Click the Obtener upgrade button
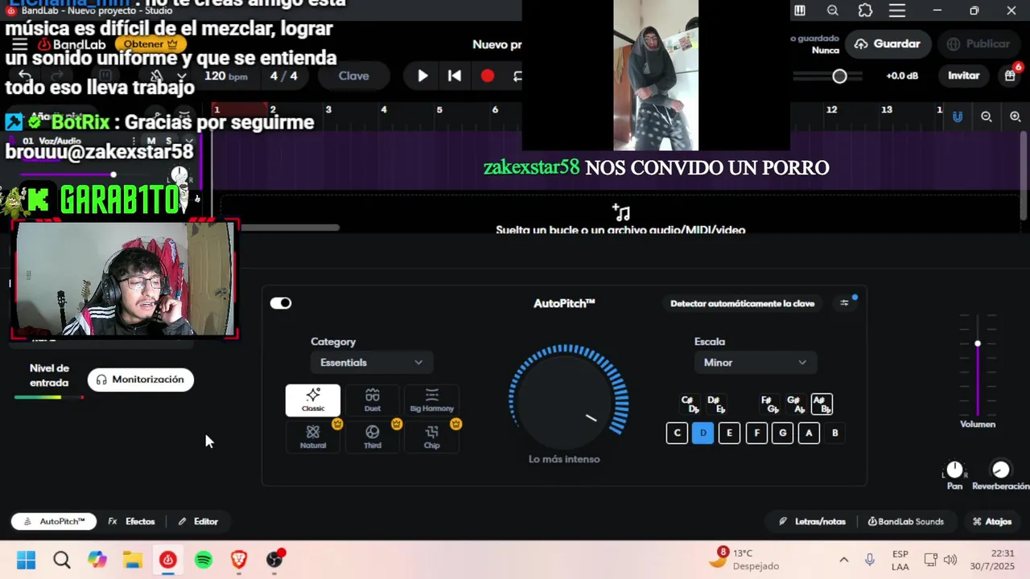The image size is (1030, 579). pos(150,44)
